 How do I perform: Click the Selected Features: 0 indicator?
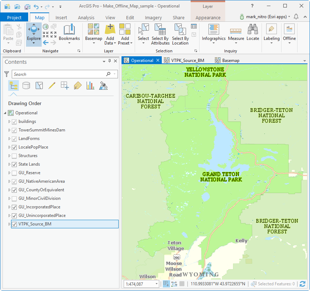(x=273, y=284)
